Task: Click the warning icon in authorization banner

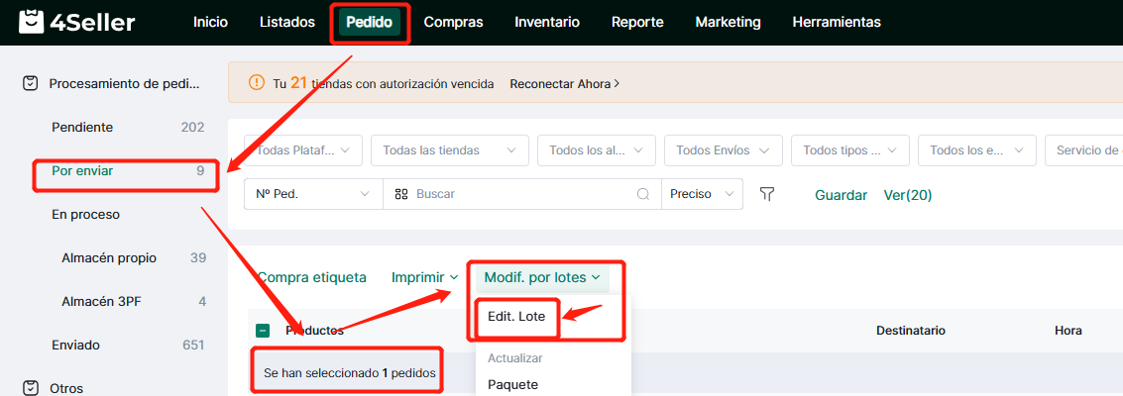Action: point(257,83)
